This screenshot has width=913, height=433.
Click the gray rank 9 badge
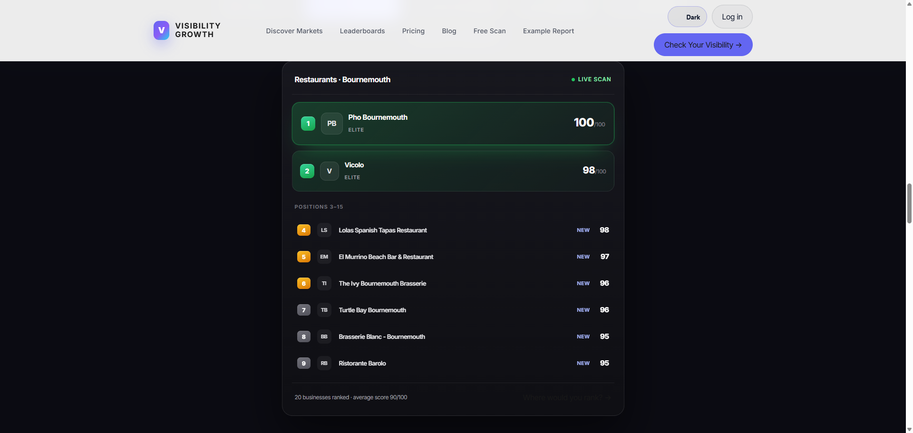[304, 363]
